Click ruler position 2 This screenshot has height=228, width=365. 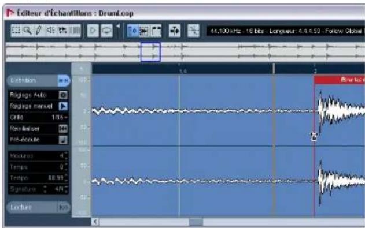[x=315, y=71]
